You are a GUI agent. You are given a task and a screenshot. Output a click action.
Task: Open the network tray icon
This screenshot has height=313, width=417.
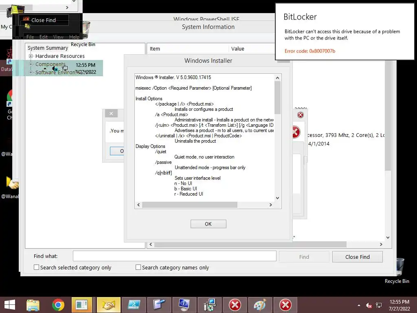[379, 305]
